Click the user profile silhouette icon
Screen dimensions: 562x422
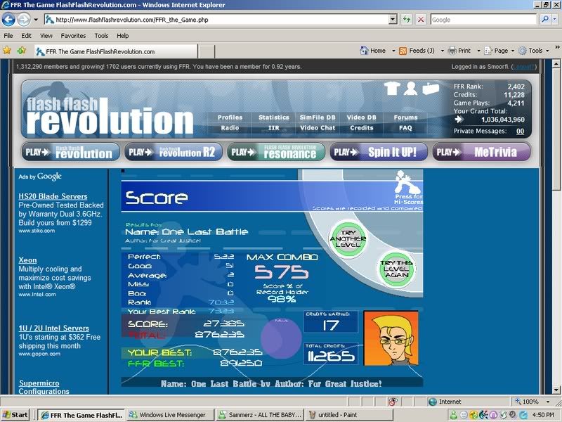point(410,89)
